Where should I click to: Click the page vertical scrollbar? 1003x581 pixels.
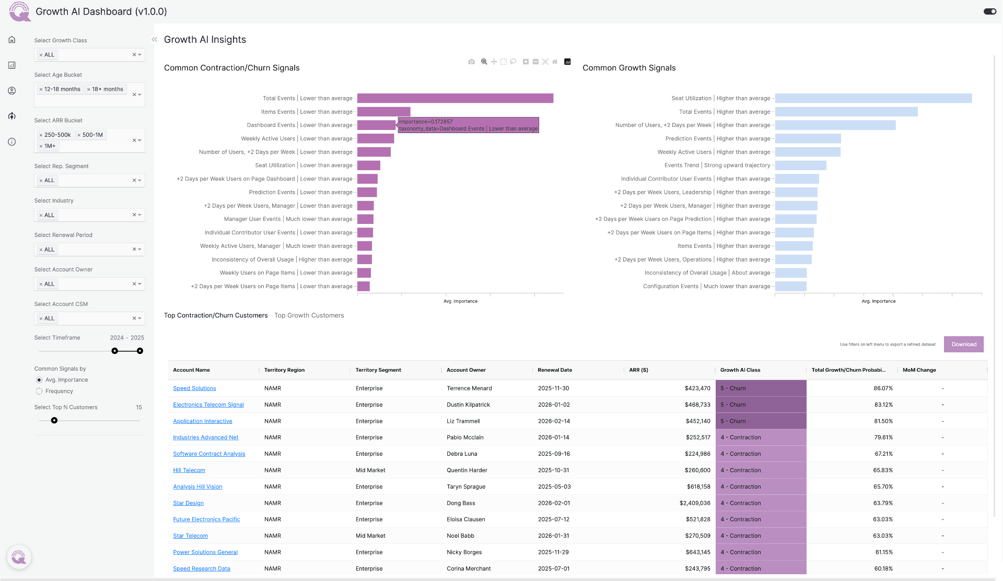[x=994, y=286]
